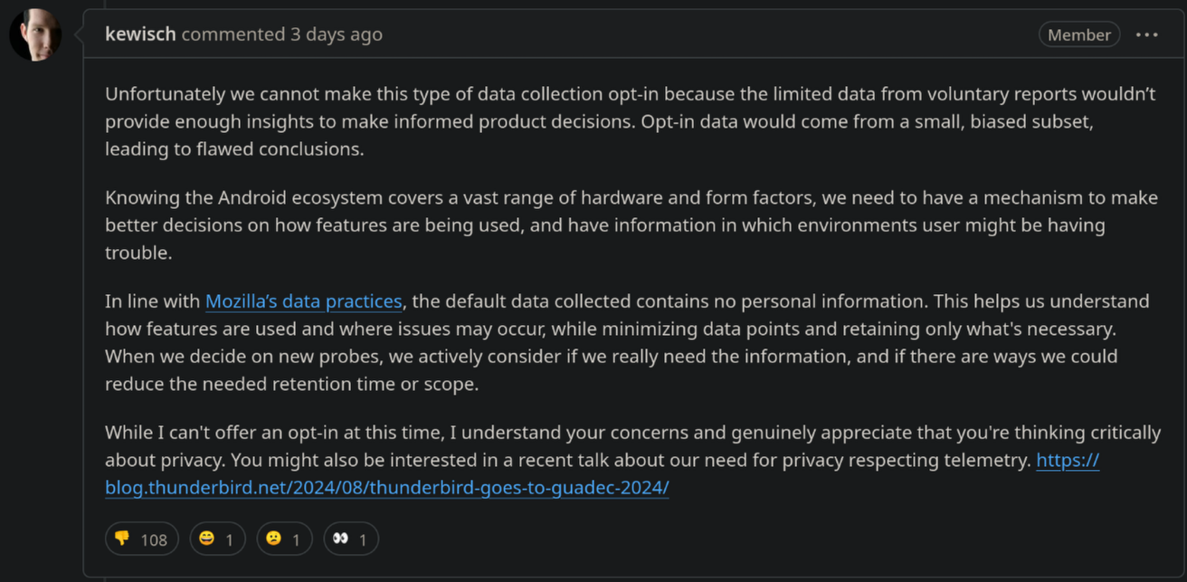Open the Mozilla's data practices link
This screenshot has width=1187, height=582.
click(303, 301)
